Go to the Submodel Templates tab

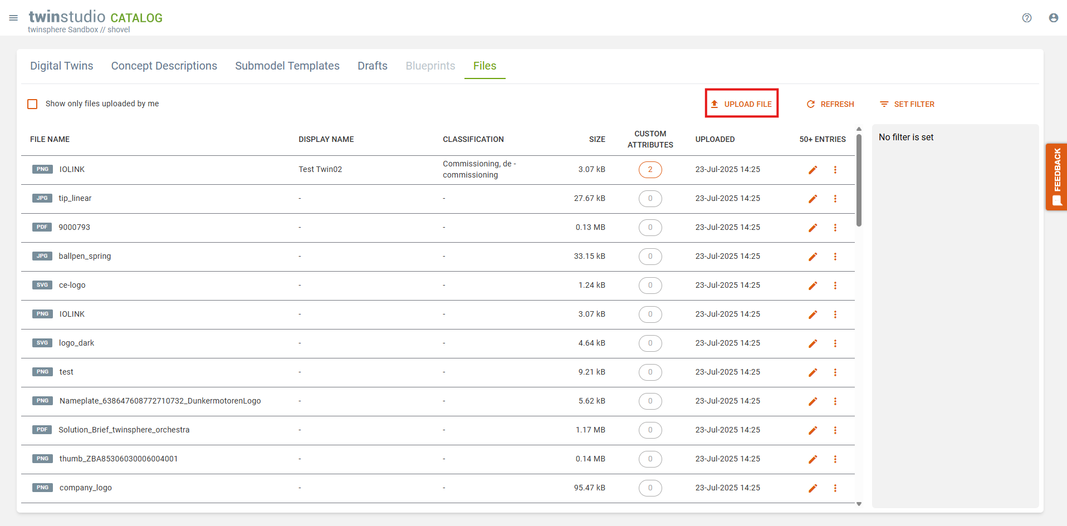[x=287, y=66]
